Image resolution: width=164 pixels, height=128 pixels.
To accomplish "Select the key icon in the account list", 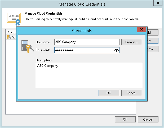I will click(x=8, y=37).
